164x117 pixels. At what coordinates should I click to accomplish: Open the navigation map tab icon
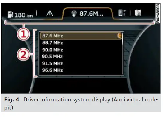point(138,13)
